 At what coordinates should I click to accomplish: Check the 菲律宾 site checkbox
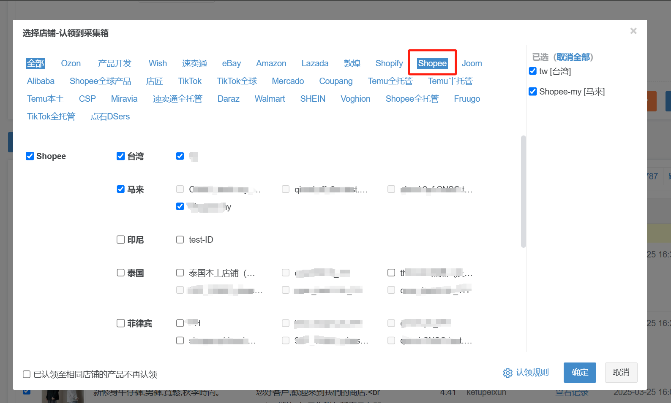(121, 323)
